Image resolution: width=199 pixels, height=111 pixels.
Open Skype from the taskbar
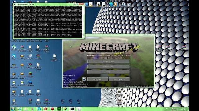pyautogui.click(x=39, y=109)
